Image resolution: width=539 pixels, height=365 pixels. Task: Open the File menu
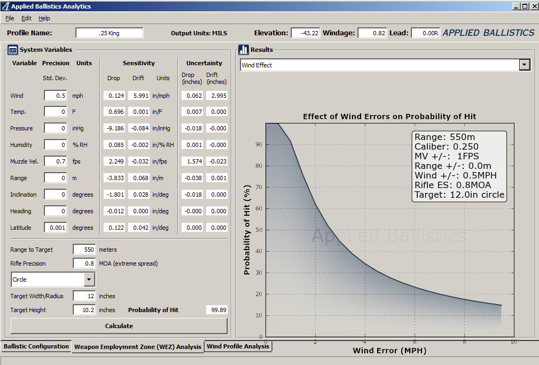[10, 18]
